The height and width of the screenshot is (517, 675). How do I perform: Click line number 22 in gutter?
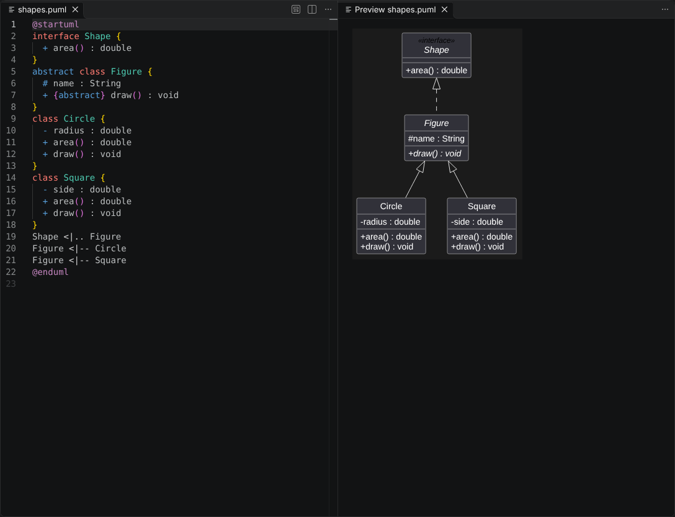11,272
